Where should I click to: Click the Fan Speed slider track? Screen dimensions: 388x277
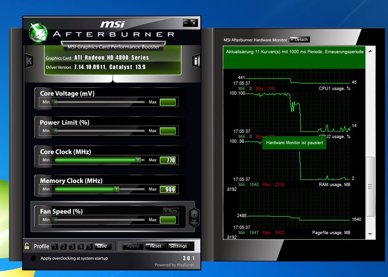click(x=100, y=220)
